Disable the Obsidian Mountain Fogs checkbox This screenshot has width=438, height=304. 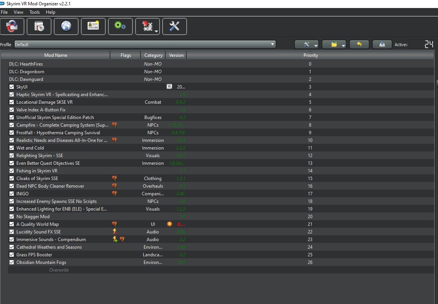(12, 262)
